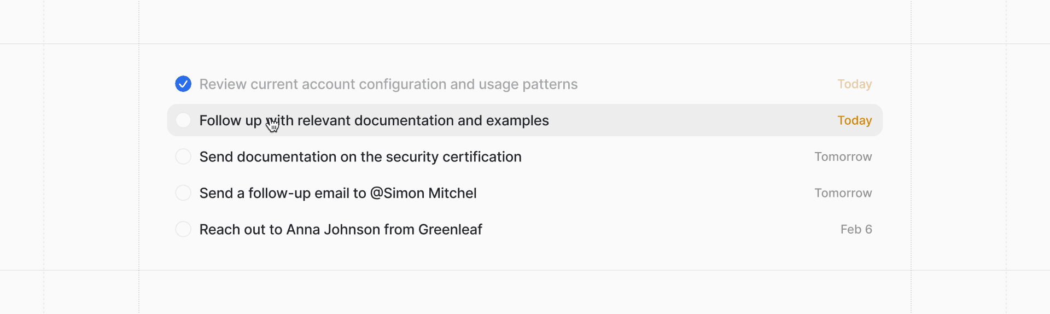Tick the Reach out to Anna Johnson checkbox

(x=183, y=229)
